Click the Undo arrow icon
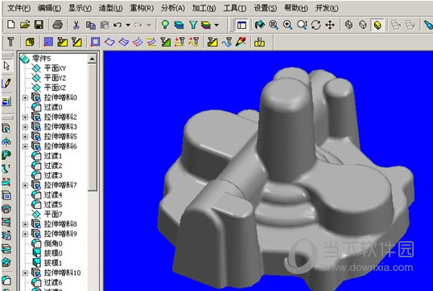Viewport: 433px width, 291px height. point(118,25)
